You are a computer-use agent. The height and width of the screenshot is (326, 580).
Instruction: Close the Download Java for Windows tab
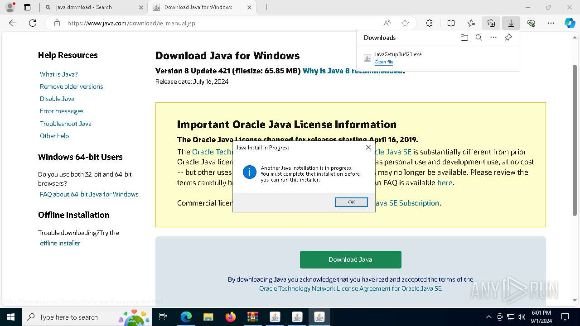[249, 7]
